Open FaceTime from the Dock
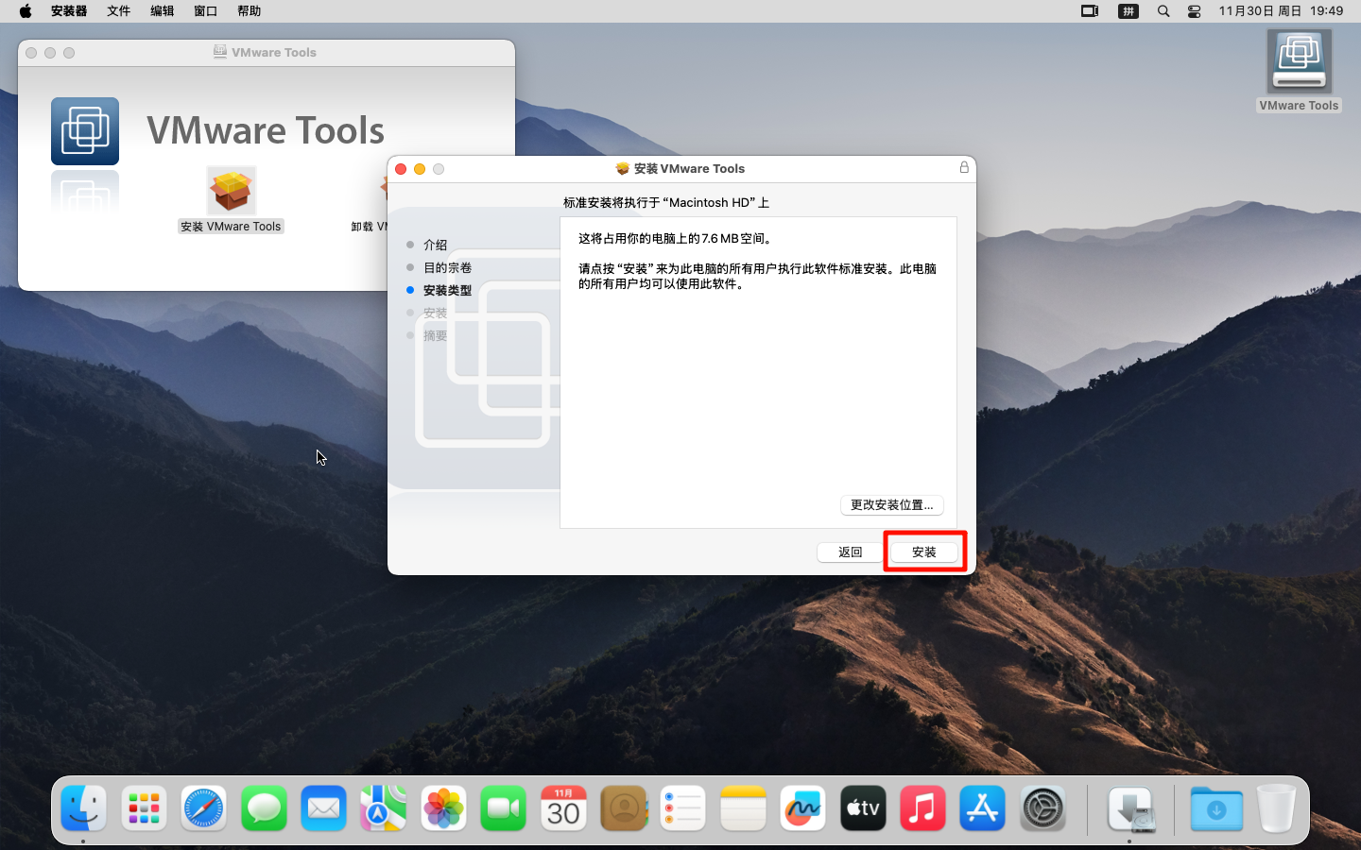This screenshot has height=850, width=1361. pos(504,808)
